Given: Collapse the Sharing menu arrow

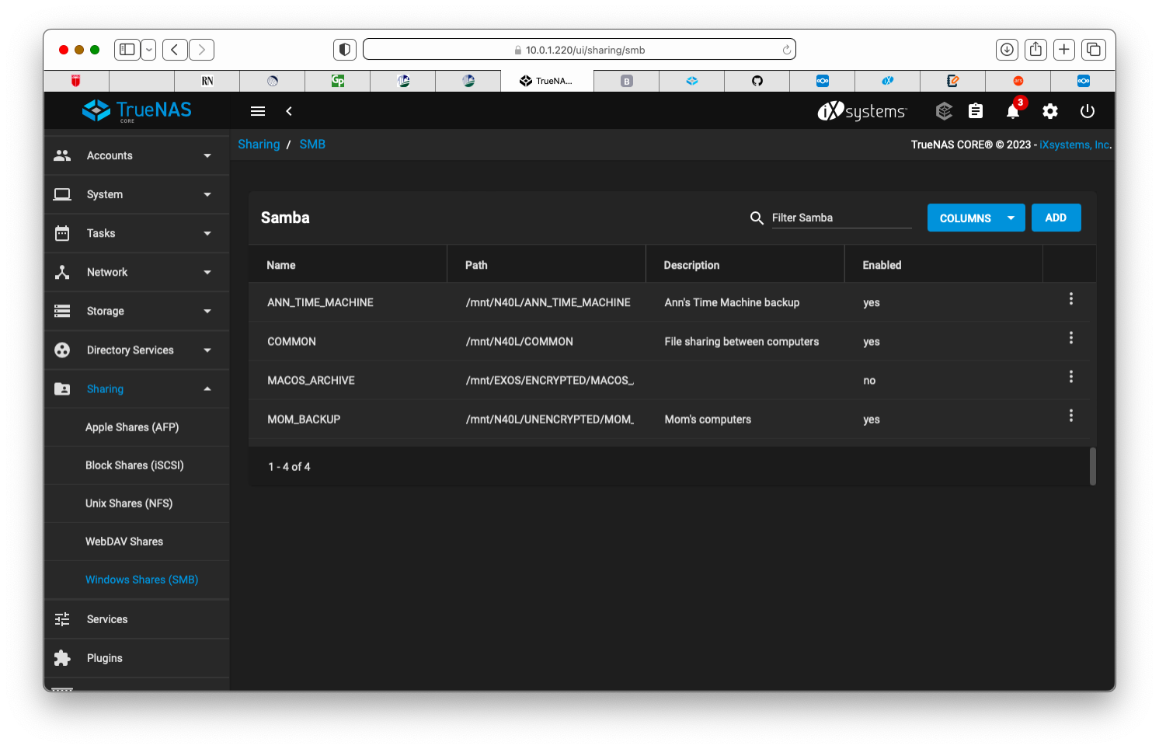Looking at the screenshot, I should [207, 388].
